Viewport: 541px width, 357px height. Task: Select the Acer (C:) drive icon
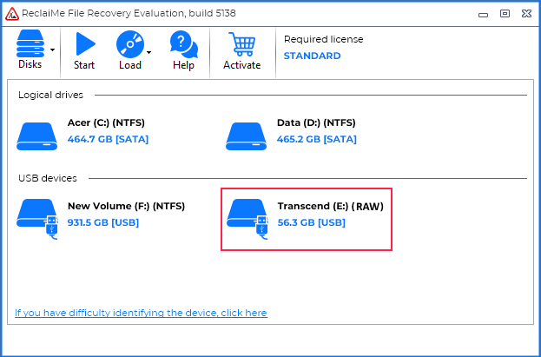point(37,136)
